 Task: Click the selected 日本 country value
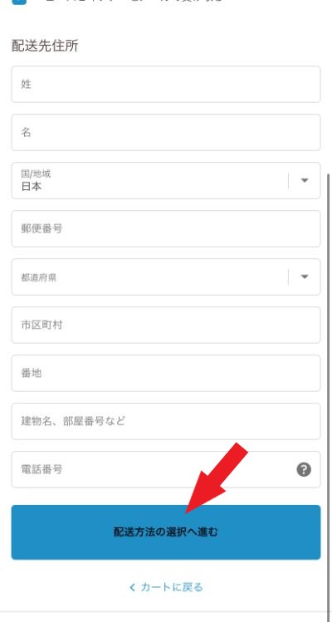(x=32, y=187)
